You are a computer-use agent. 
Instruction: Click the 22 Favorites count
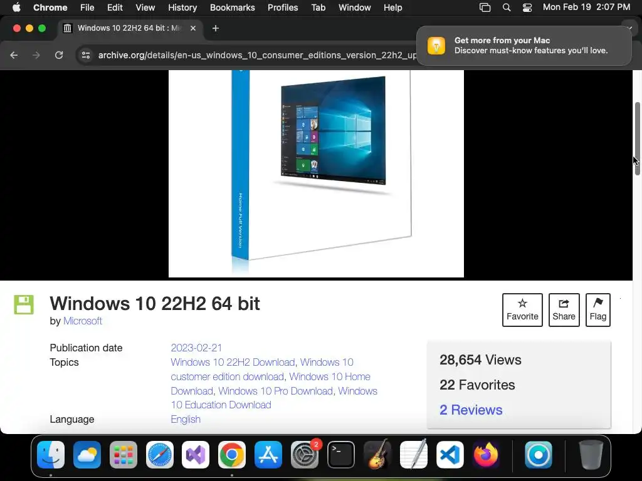tap(477, 385)
